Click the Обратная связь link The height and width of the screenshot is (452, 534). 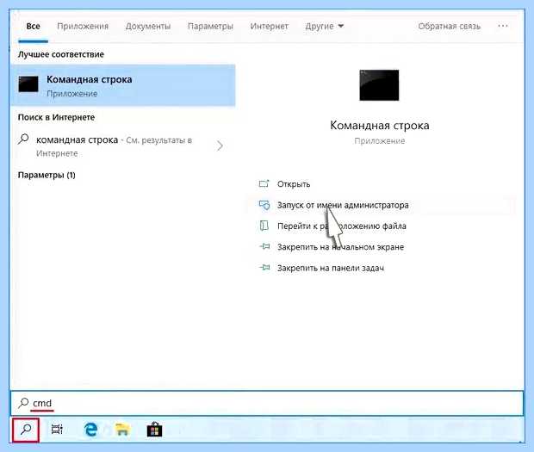450,26
